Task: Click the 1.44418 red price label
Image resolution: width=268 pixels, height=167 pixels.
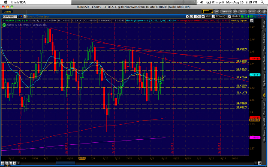Action: click(x=255, y=59)
